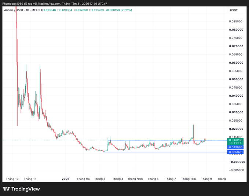Viewport: 249px width, 196px height.
Task: Click the high value H0.013334
Action: [x=65, y=10]
